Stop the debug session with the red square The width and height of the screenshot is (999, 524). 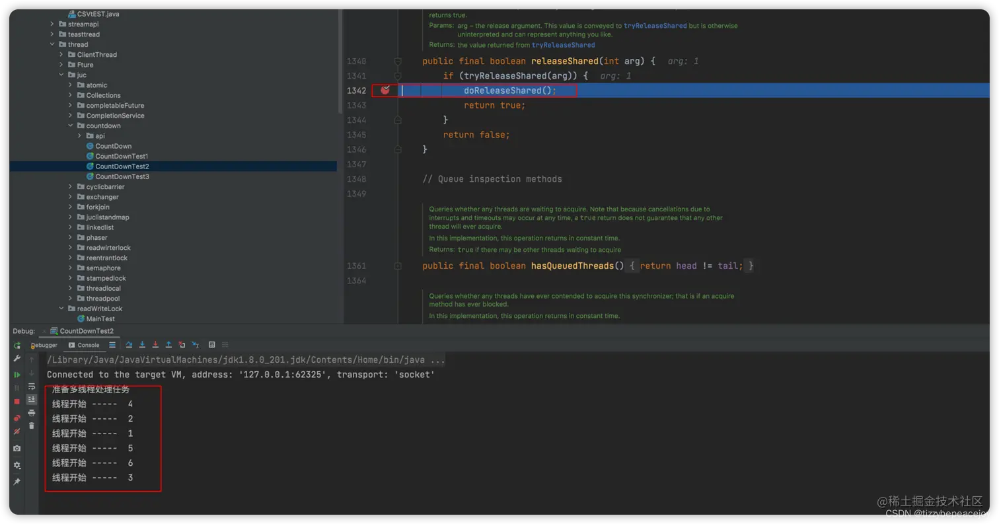[x=17, y=402]
